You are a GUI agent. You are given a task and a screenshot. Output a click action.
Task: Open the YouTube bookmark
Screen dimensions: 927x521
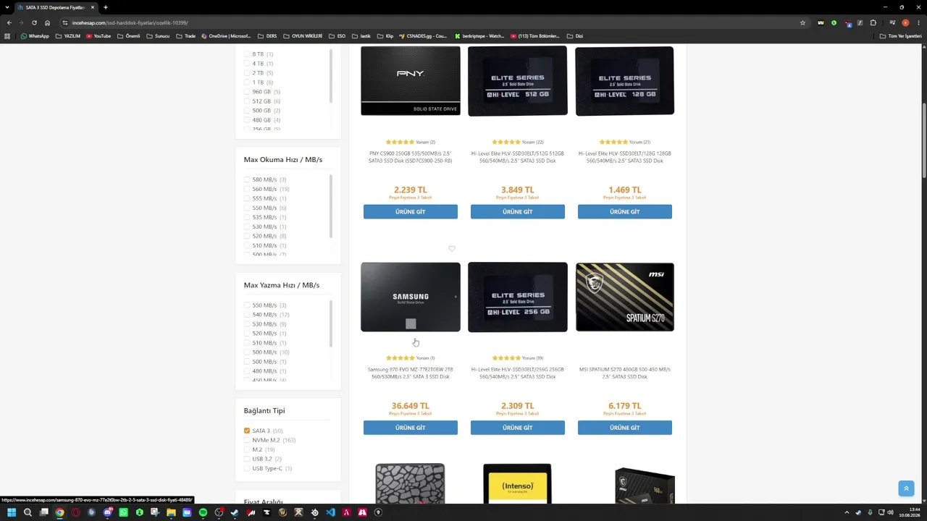pyautogui.click(x=98, y=36)
